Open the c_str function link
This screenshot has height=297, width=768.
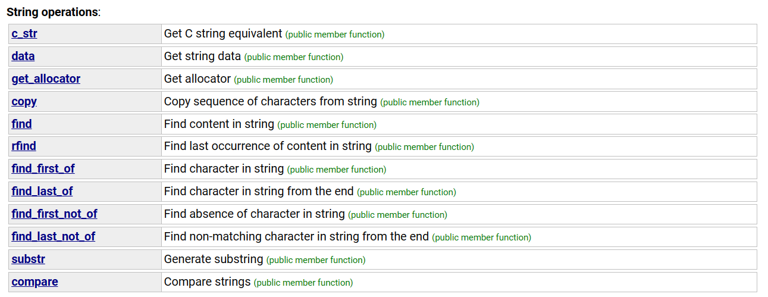pos(24,34)
